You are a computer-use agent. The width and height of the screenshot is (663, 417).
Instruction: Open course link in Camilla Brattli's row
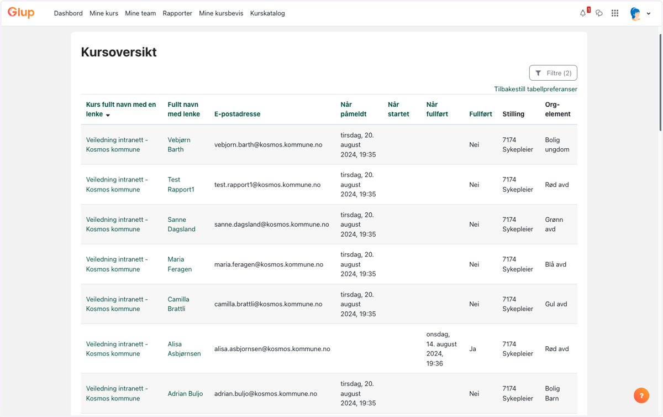[117, 304]
